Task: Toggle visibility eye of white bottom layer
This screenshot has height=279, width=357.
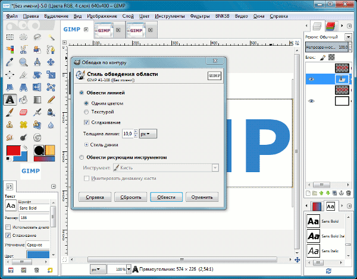Action: coord(311,101)
